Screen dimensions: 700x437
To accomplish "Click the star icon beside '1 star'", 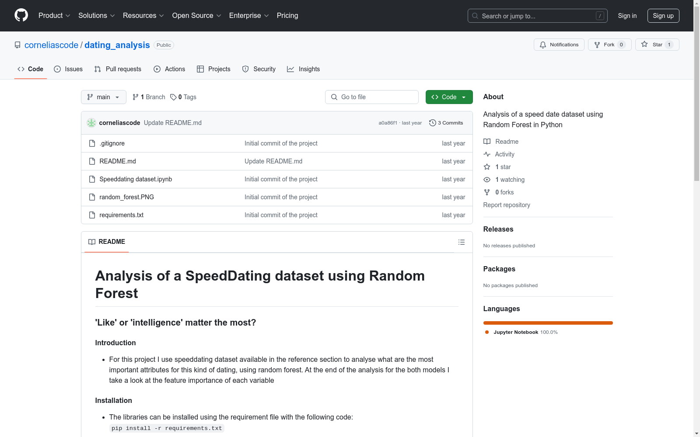I will 487,167.
